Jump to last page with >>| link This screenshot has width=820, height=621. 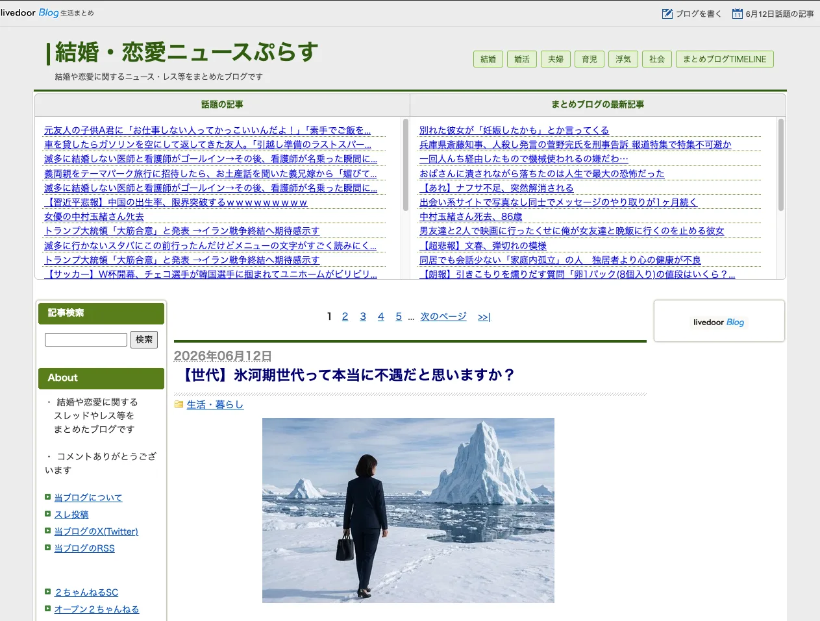[x=484, y=317]
